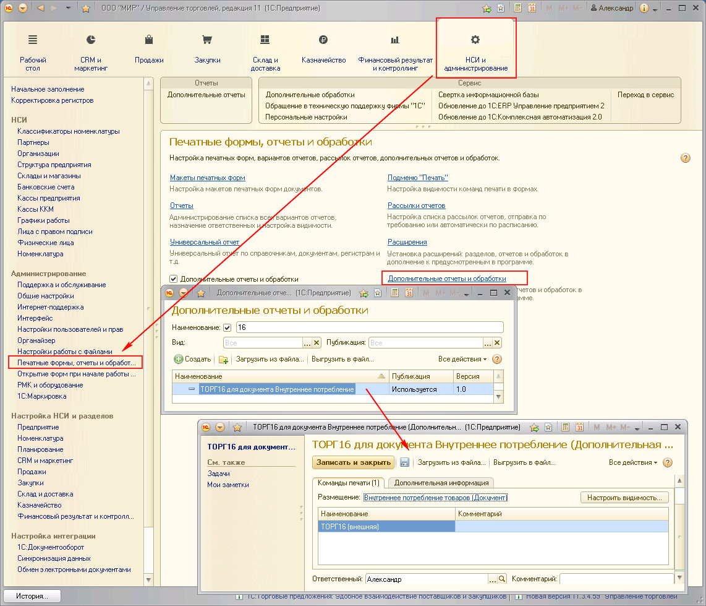The image size is (706, 606).
Task: Select the ТОРГ16 (внешняя) print command row
Action: [493, 526]
